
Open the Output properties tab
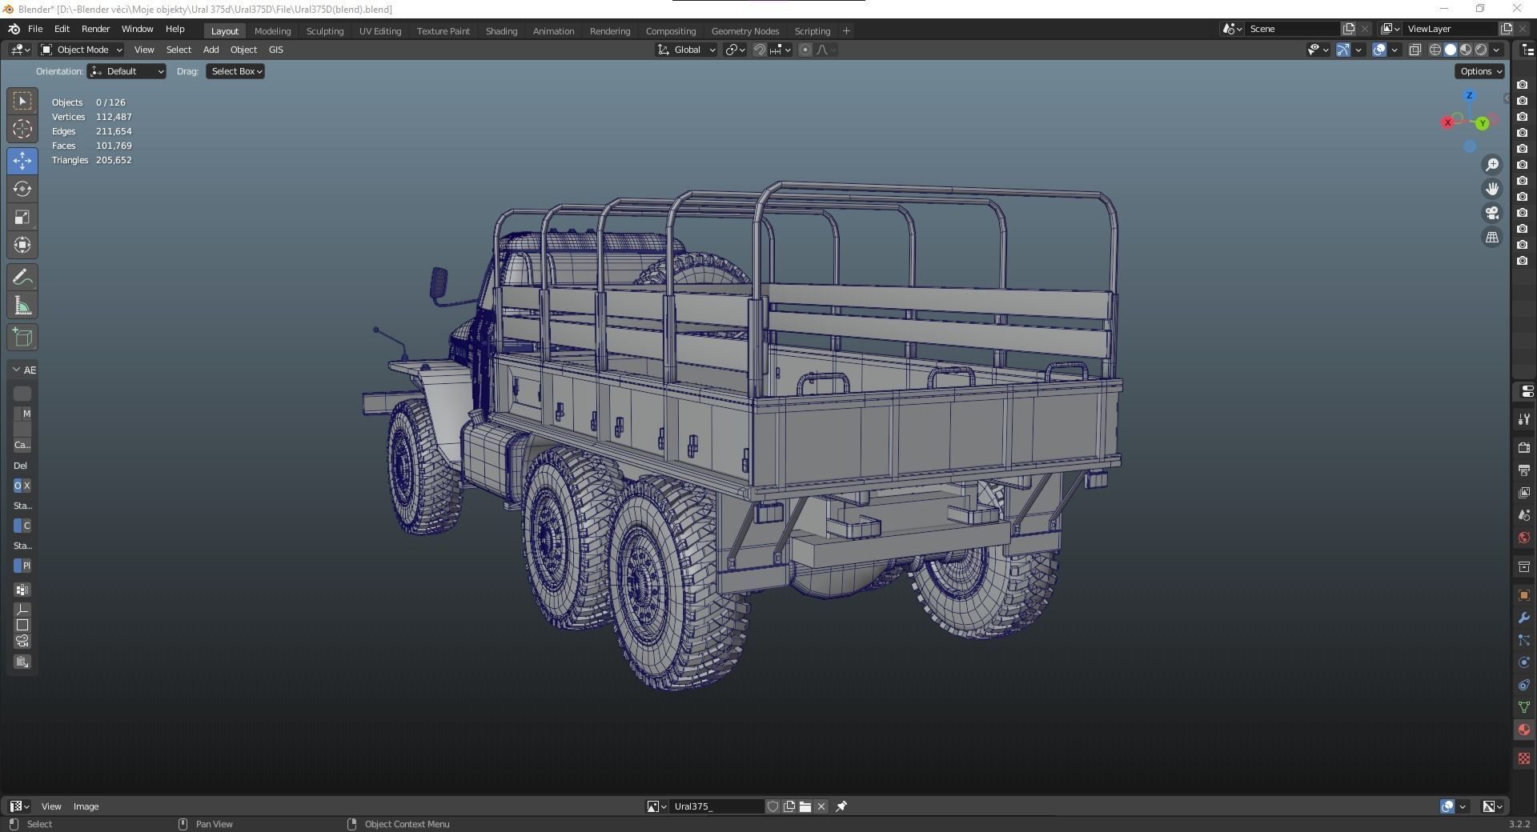click(x=1523, y=470)
